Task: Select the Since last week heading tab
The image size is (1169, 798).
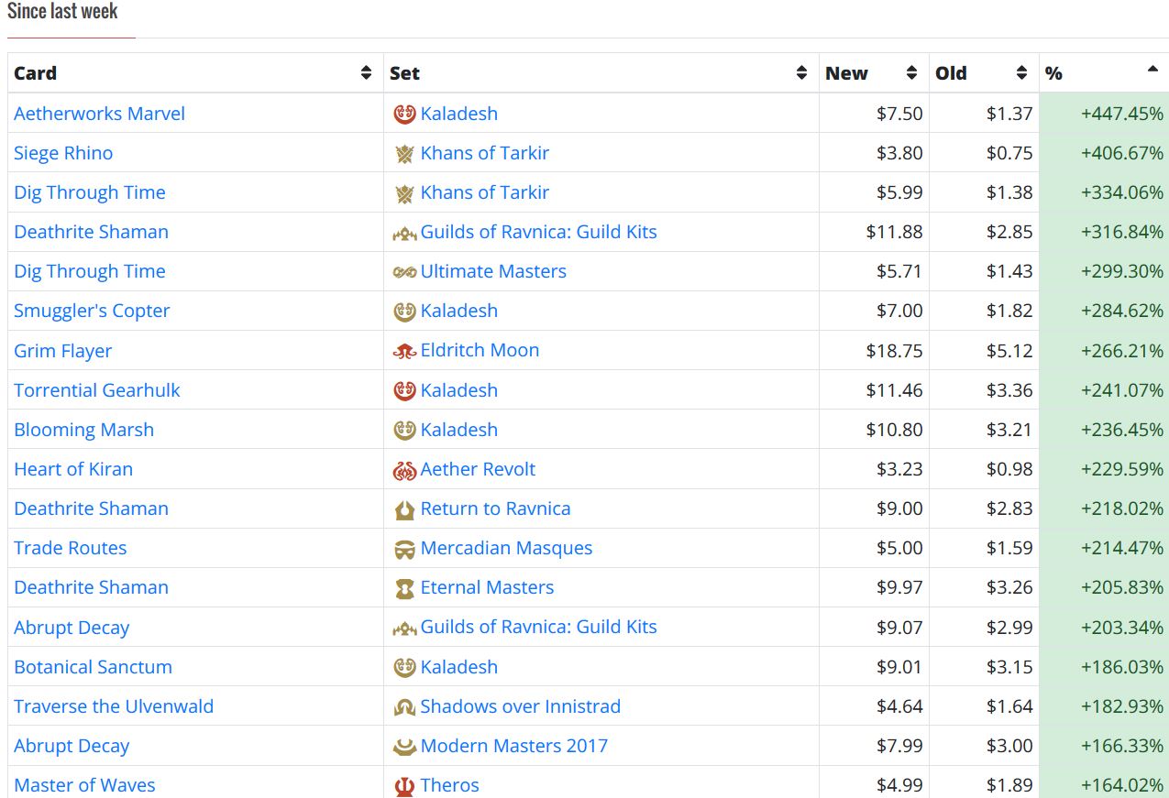Action: coord(62,12)
